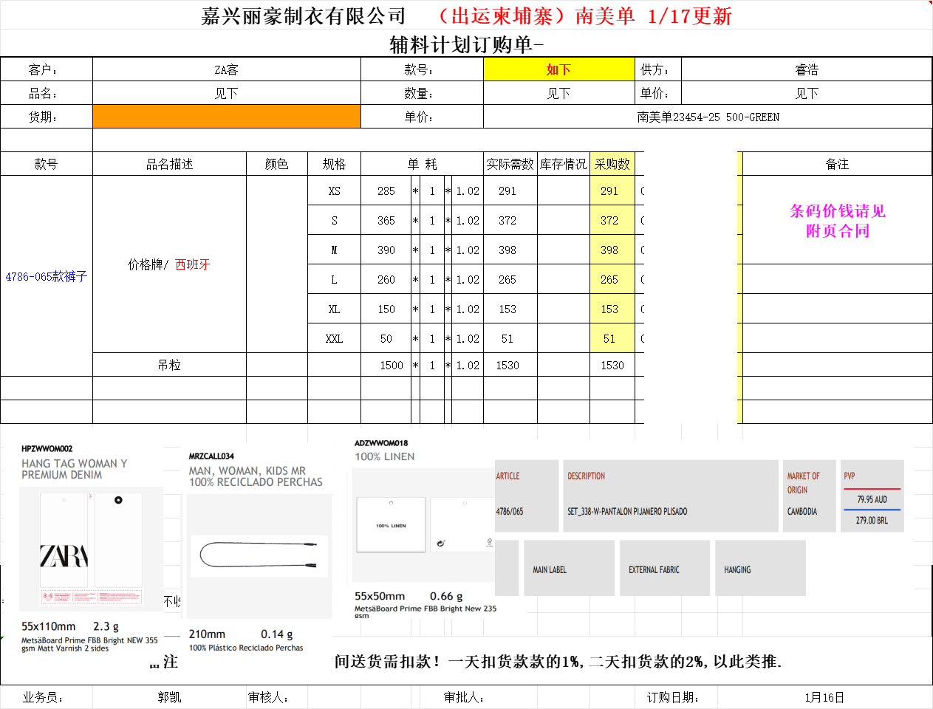
Task: Select the black hanger loop string picture
Action: (259, 556)
